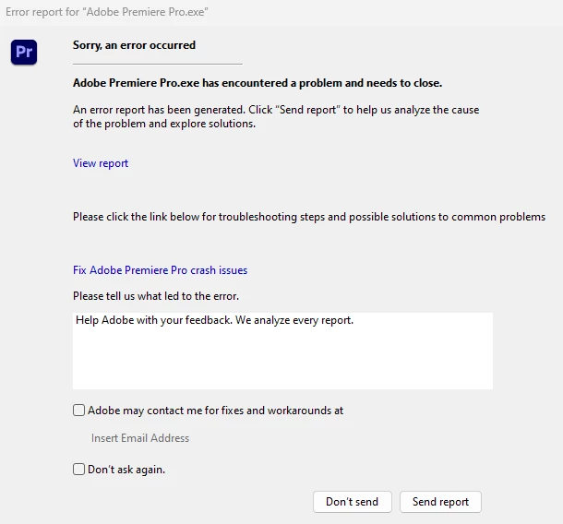Viewport: 563px width, 524px height.
Task: Open the View report link
Action: [101, 163]
